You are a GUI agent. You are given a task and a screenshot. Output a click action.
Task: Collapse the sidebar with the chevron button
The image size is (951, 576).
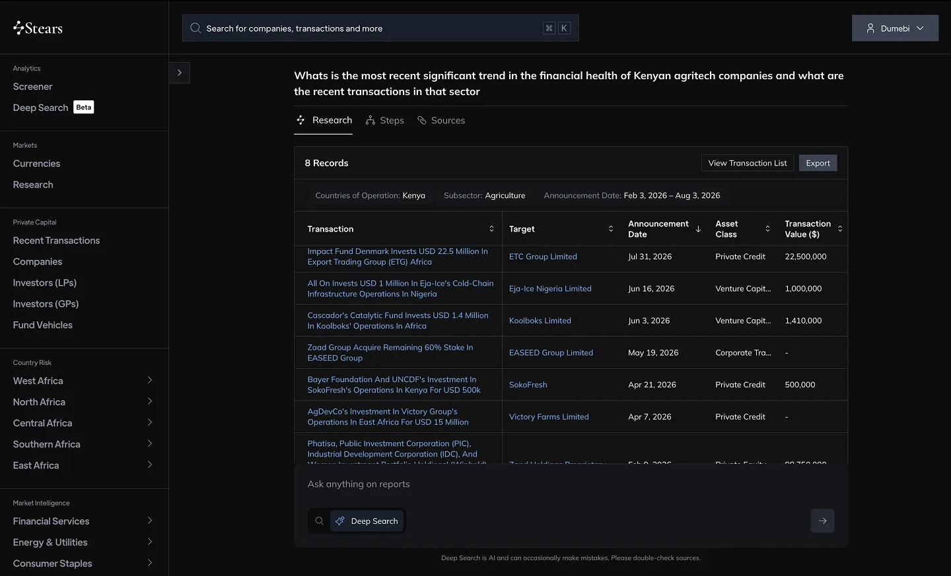pyautogui.click(x=180, y=73)
